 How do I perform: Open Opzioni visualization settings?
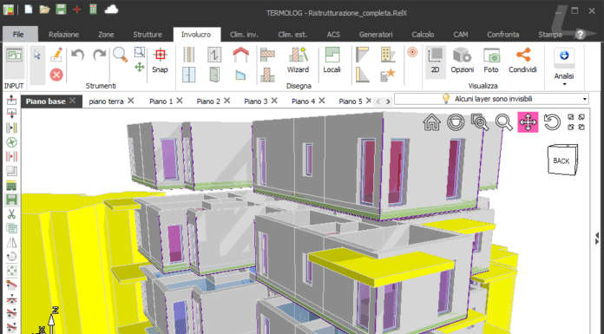pyautogui.click(x=462, y=61)
